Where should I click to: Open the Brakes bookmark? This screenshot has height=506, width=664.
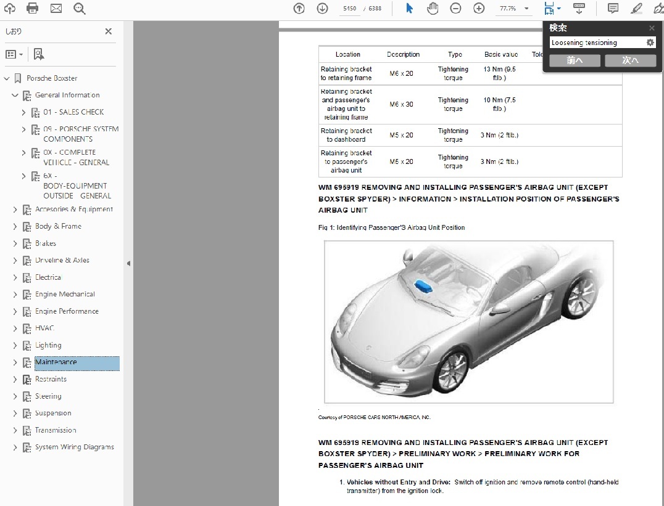[45, 243]
